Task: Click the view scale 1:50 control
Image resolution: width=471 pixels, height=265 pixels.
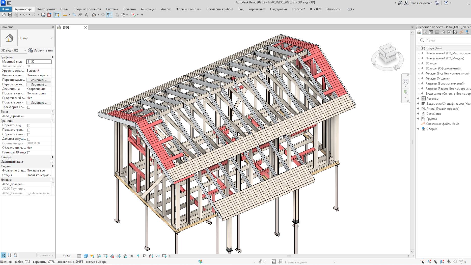Action: (x=67, y=256)
